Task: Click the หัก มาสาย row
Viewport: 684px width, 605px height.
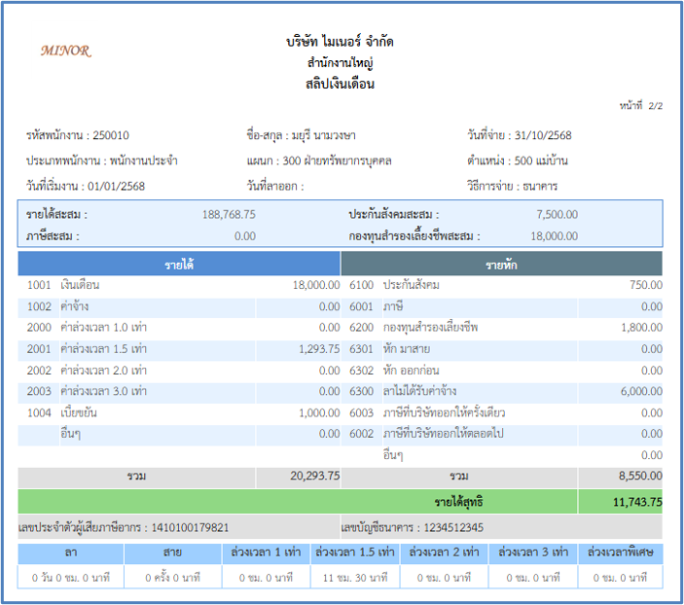Action: (502, 349)
